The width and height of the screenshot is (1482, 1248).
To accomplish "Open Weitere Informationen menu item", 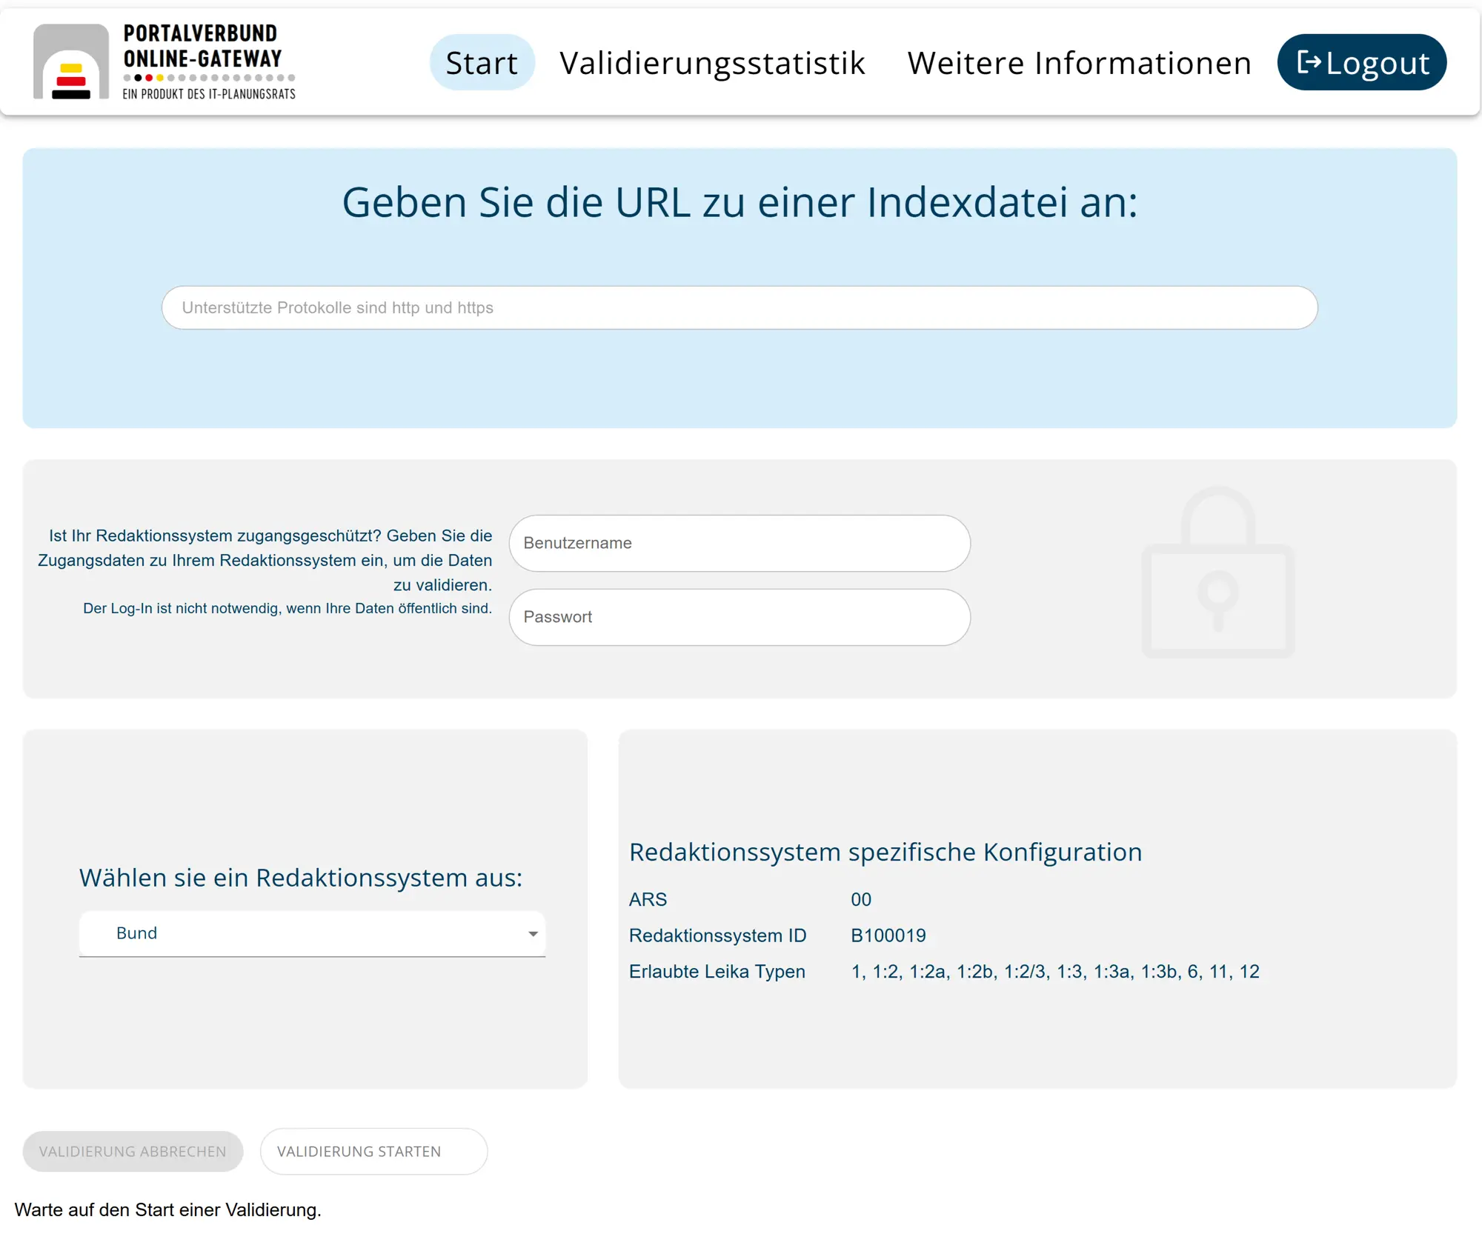I will click(1079, 62).
